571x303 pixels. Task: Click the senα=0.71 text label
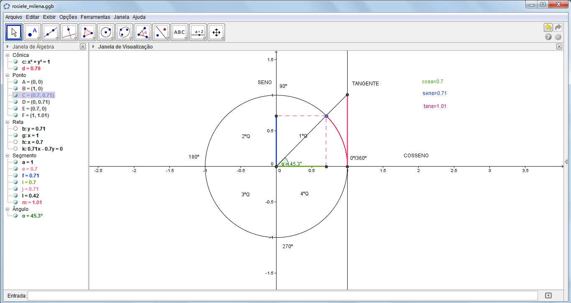pyautogui.click(x=435, y=93)
